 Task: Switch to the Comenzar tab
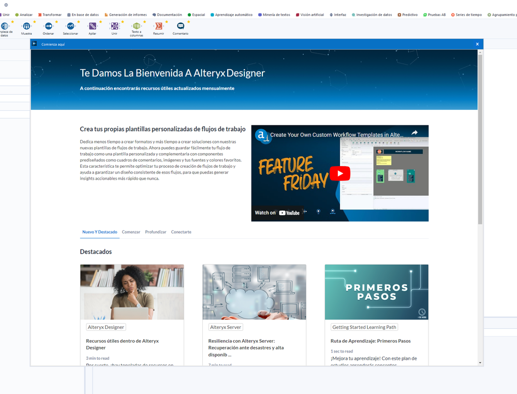(x=131, y=232)
